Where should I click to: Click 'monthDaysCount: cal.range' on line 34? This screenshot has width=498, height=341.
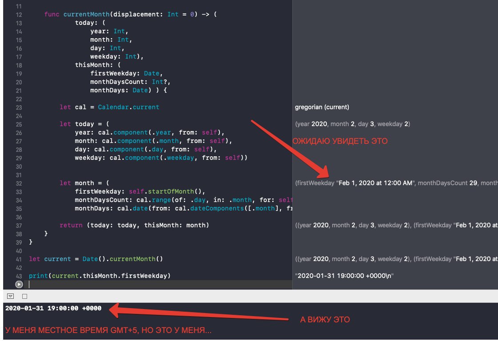[x=123, y=200]
